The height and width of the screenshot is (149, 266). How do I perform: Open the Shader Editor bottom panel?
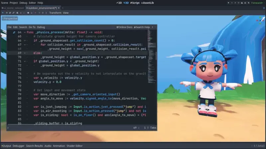click(74, 146)
